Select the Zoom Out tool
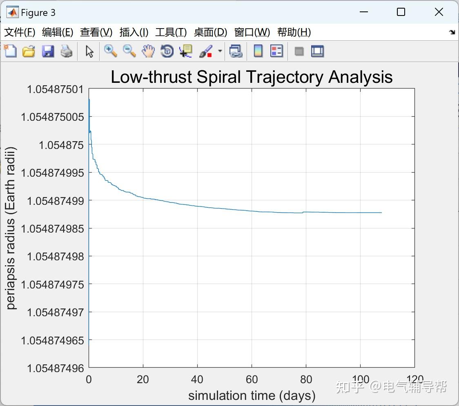This screenshot has width=459, height=406. pos(129,51)
